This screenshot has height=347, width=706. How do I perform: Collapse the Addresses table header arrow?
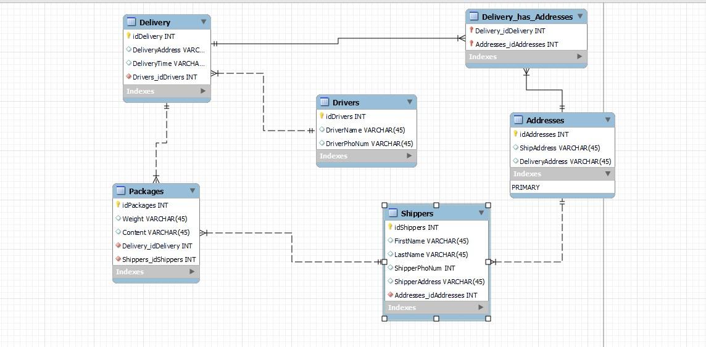click(608, 120)
